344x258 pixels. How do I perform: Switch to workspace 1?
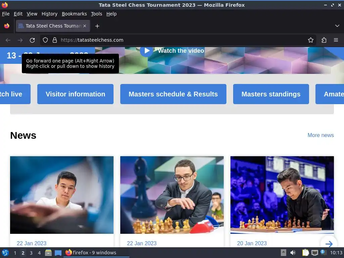[15, 253]
